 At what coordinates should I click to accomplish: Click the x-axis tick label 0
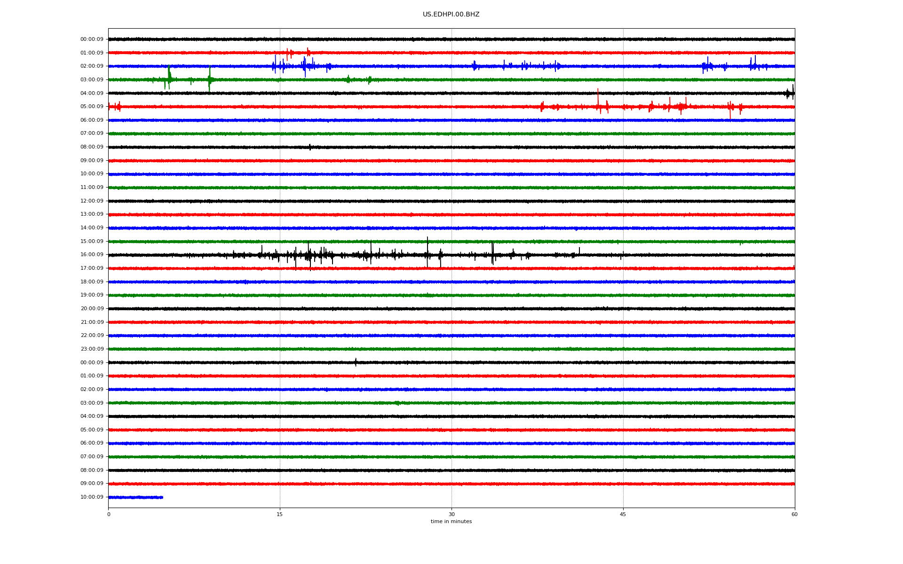pos(109,514)
